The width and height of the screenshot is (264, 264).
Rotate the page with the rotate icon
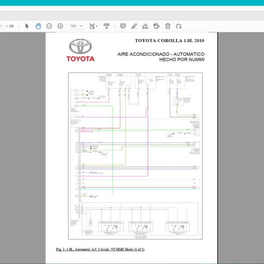[x=179, y=26]
